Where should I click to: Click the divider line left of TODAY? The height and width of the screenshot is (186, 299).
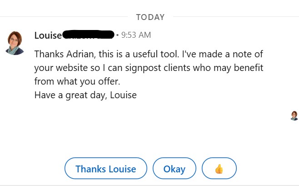pyautogui.click(x=64, y=17)
